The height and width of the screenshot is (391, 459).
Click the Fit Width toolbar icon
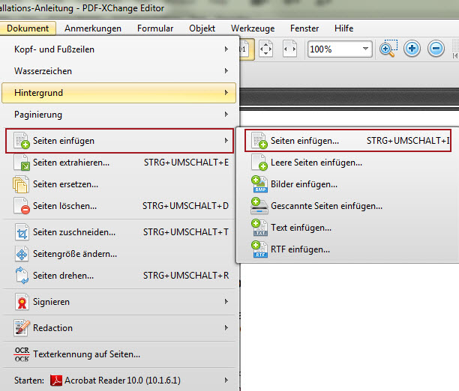pyautogui.click(x=289, y=49)
